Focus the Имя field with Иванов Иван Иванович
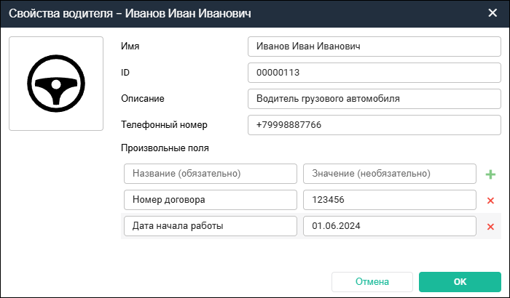The width and height of the screenshot is (510, 298). (374, 47)
